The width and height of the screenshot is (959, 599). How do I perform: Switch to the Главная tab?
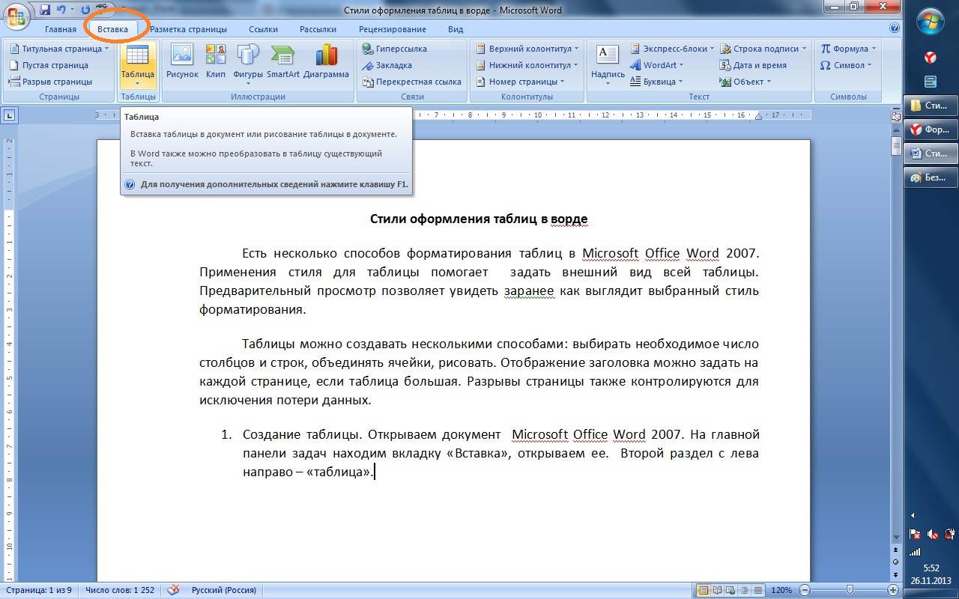(60, 29)
